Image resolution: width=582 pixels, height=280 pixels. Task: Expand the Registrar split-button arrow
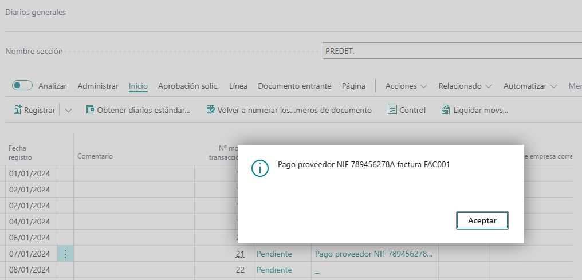(69, 110)
